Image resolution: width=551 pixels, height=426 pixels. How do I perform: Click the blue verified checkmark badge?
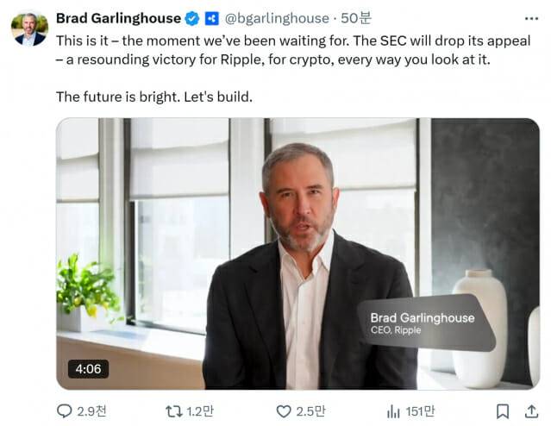point(193,18)
